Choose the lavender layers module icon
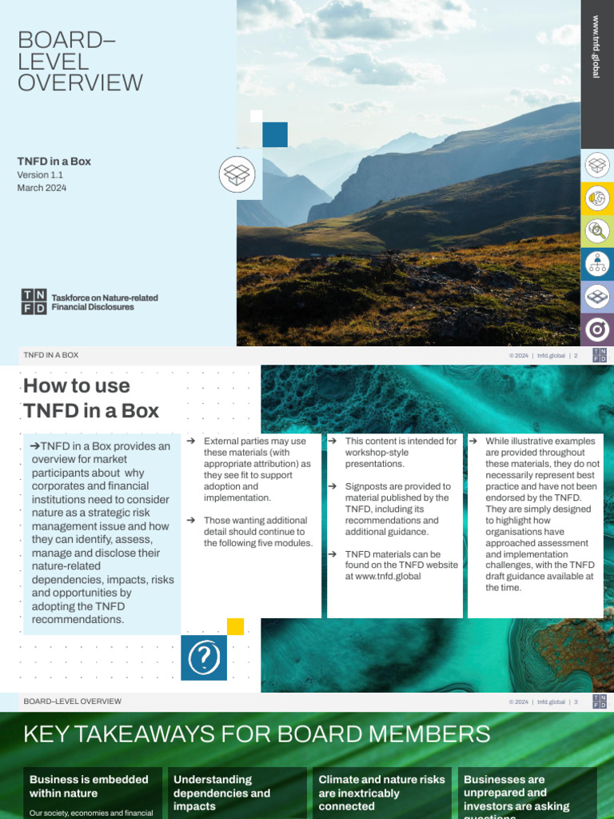Screen dimensions: 614x819 tap(597, 298)
